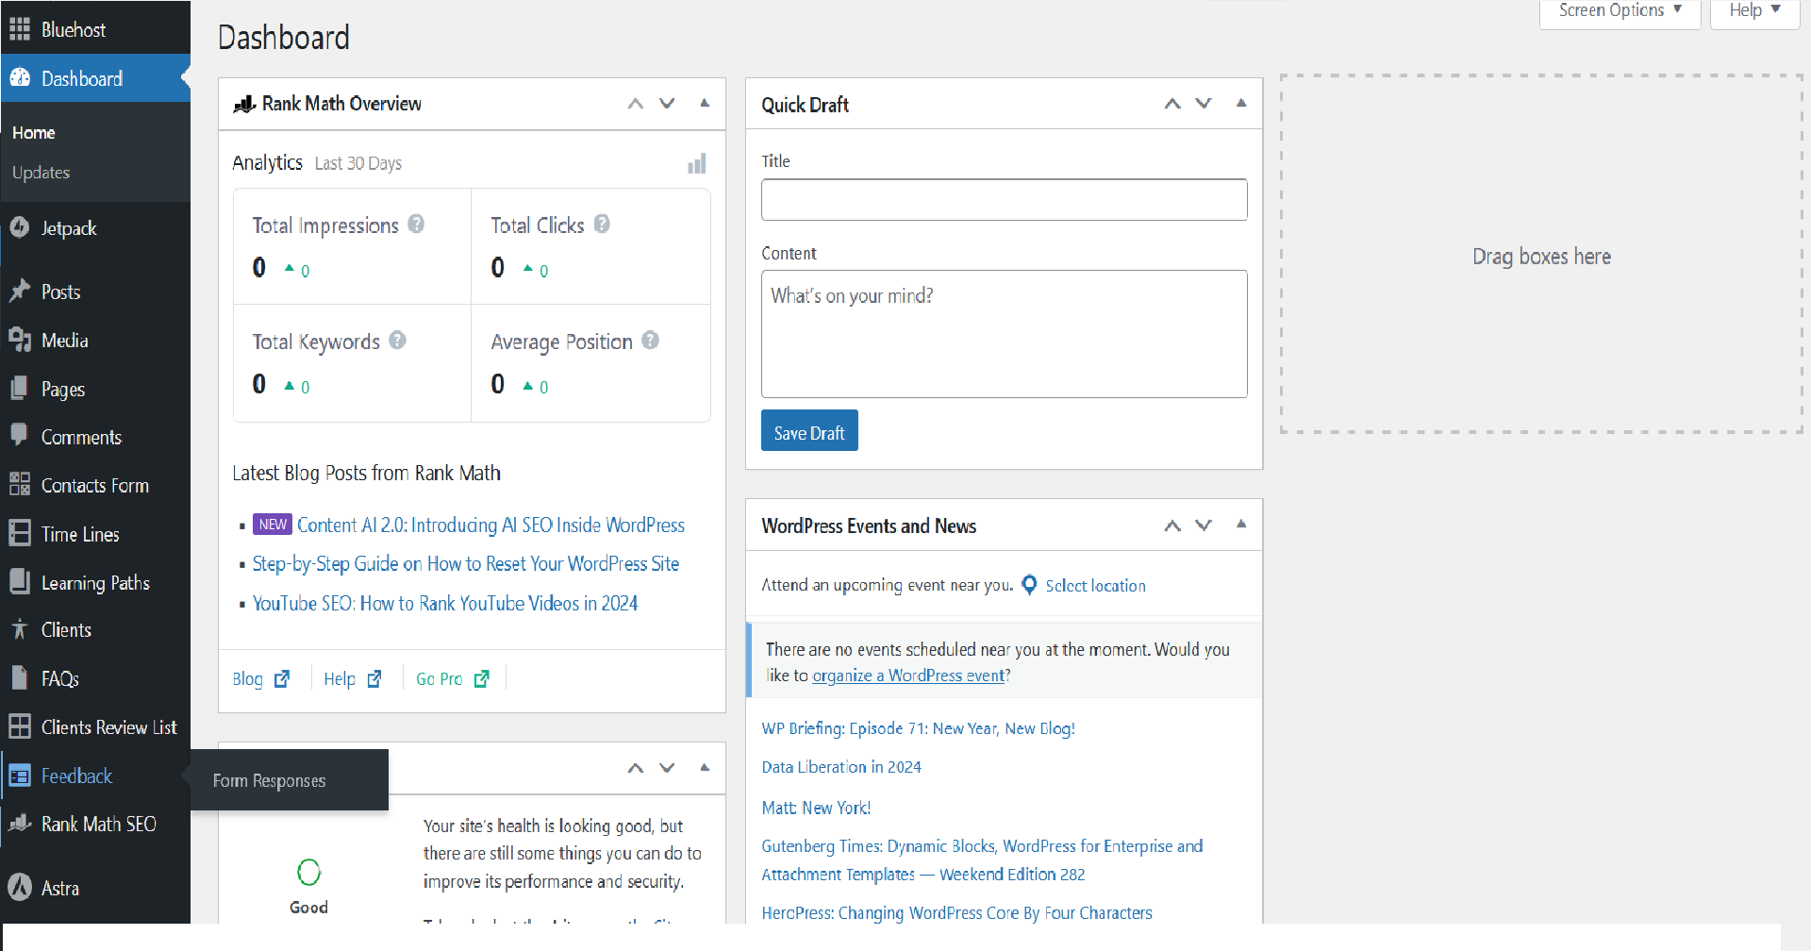Open Content AI 2.0 blog post link

pos(490,525)
